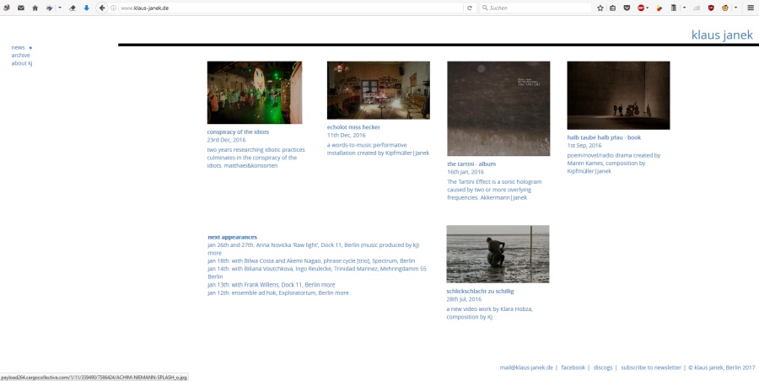Screen dimensions: 759x381
Task: Click more on the jan 12th ensemble ad hok line
Action: click(342, 292)
